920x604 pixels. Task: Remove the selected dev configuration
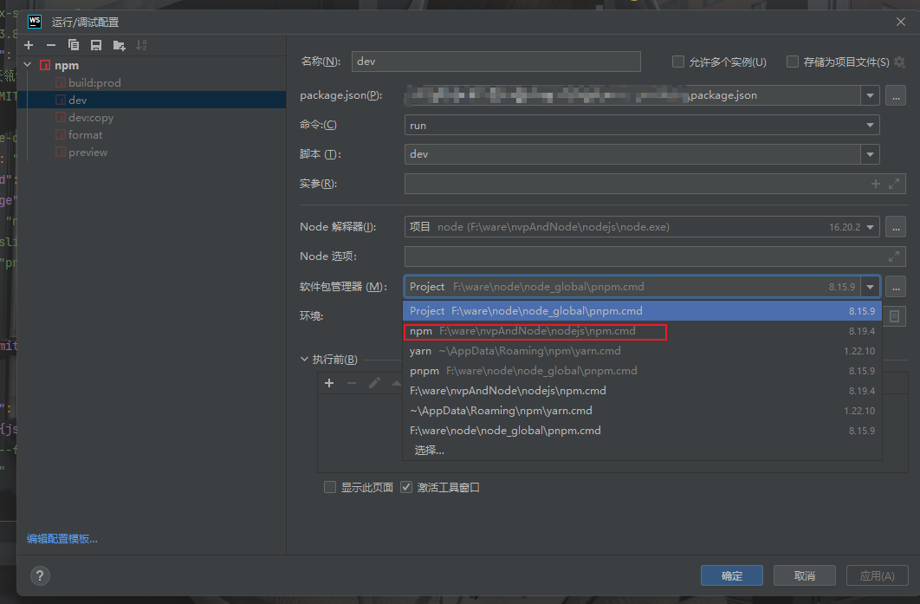(x=52, y=44)
